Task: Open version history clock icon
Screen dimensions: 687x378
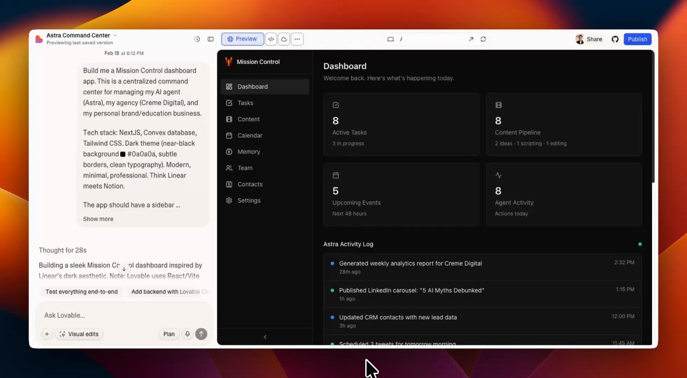Action: point(197,39)
